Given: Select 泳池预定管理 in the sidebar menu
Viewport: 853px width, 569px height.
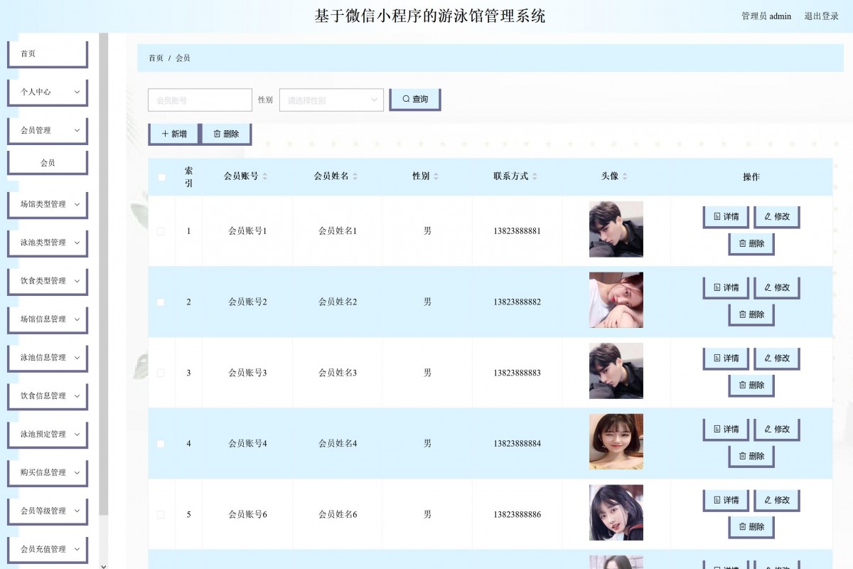Looking at the screenshot, I should pyautogui.click(x=47, y=434).
